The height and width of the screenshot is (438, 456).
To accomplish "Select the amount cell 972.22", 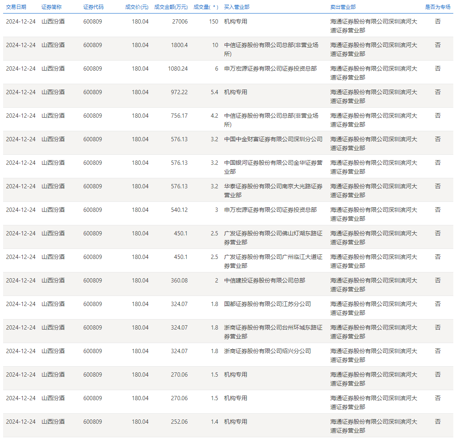I will [x=179, y=92].
